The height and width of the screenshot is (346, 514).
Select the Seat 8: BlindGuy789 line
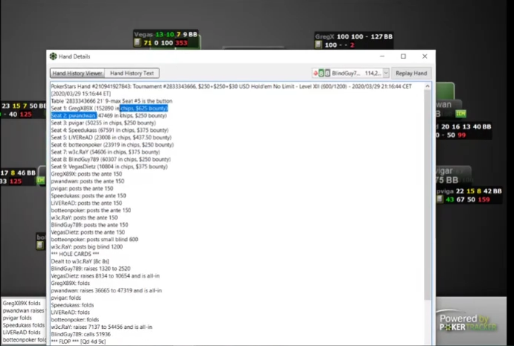111,159
